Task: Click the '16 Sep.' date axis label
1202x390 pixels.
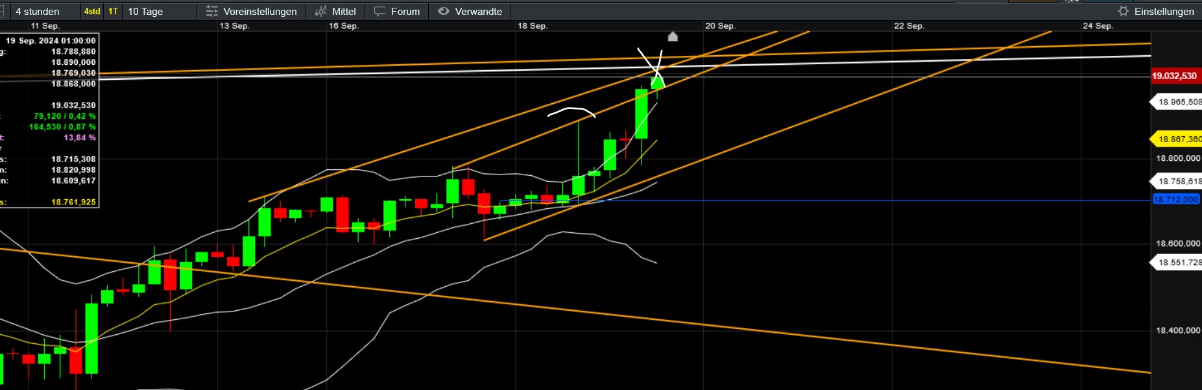Action: point(343,26)
